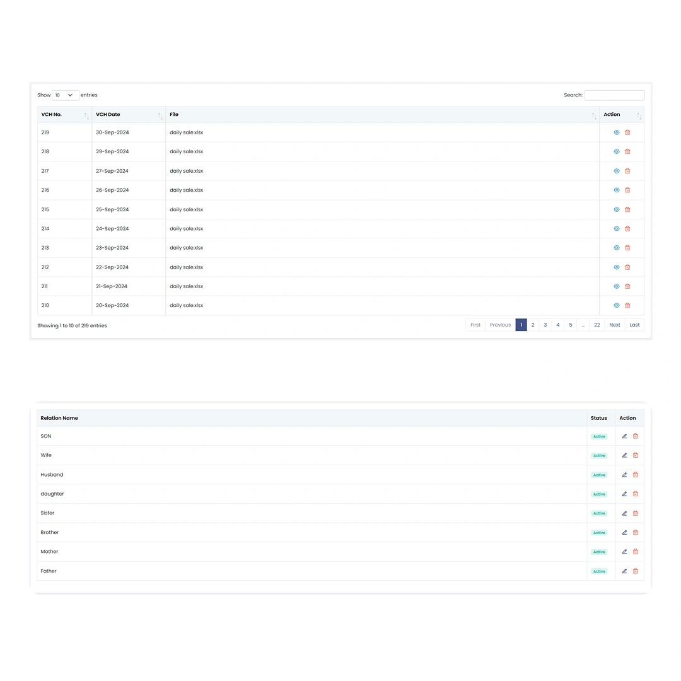
Task: Go to the First page
Action: pos(475,325)
